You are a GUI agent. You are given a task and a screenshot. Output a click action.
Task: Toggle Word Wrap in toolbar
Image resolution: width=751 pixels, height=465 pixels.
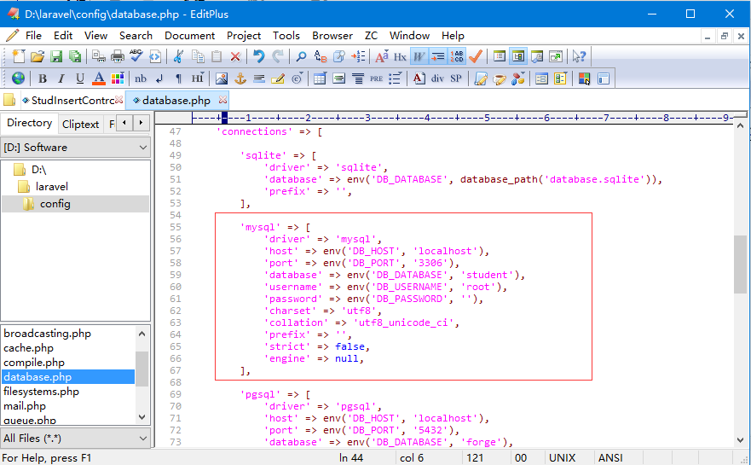pos(419,56)
